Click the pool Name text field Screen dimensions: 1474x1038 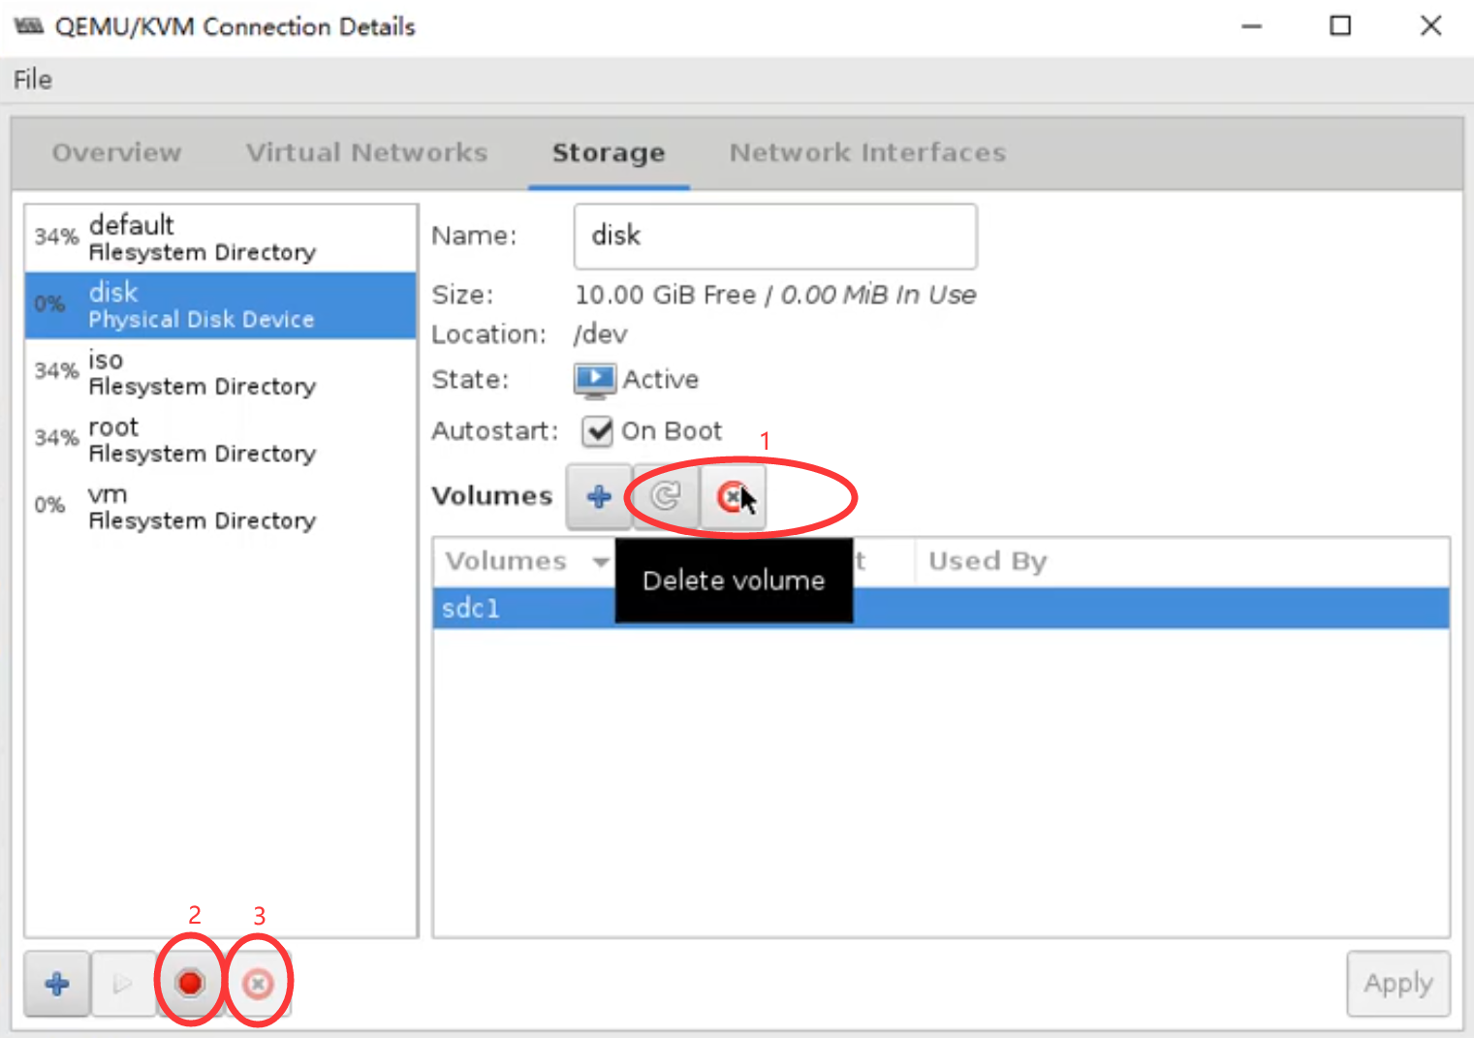774,236
